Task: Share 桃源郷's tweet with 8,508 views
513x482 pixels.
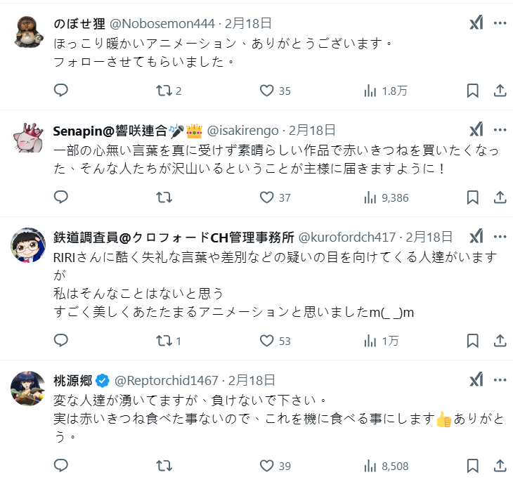Action: [x=500, y=464]
